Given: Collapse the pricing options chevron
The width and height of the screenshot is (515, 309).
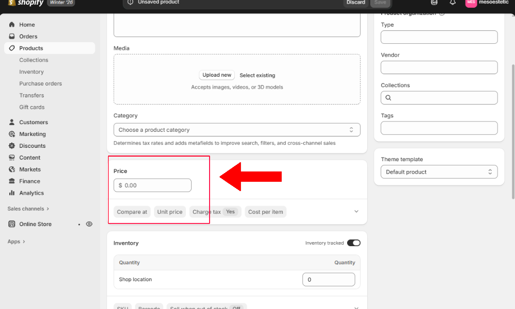Looking at the screenshot, I should tap(356, 211).
